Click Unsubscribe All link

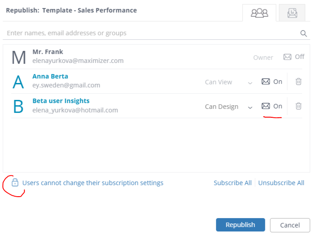pyautogui.click(x=281, y=183)
